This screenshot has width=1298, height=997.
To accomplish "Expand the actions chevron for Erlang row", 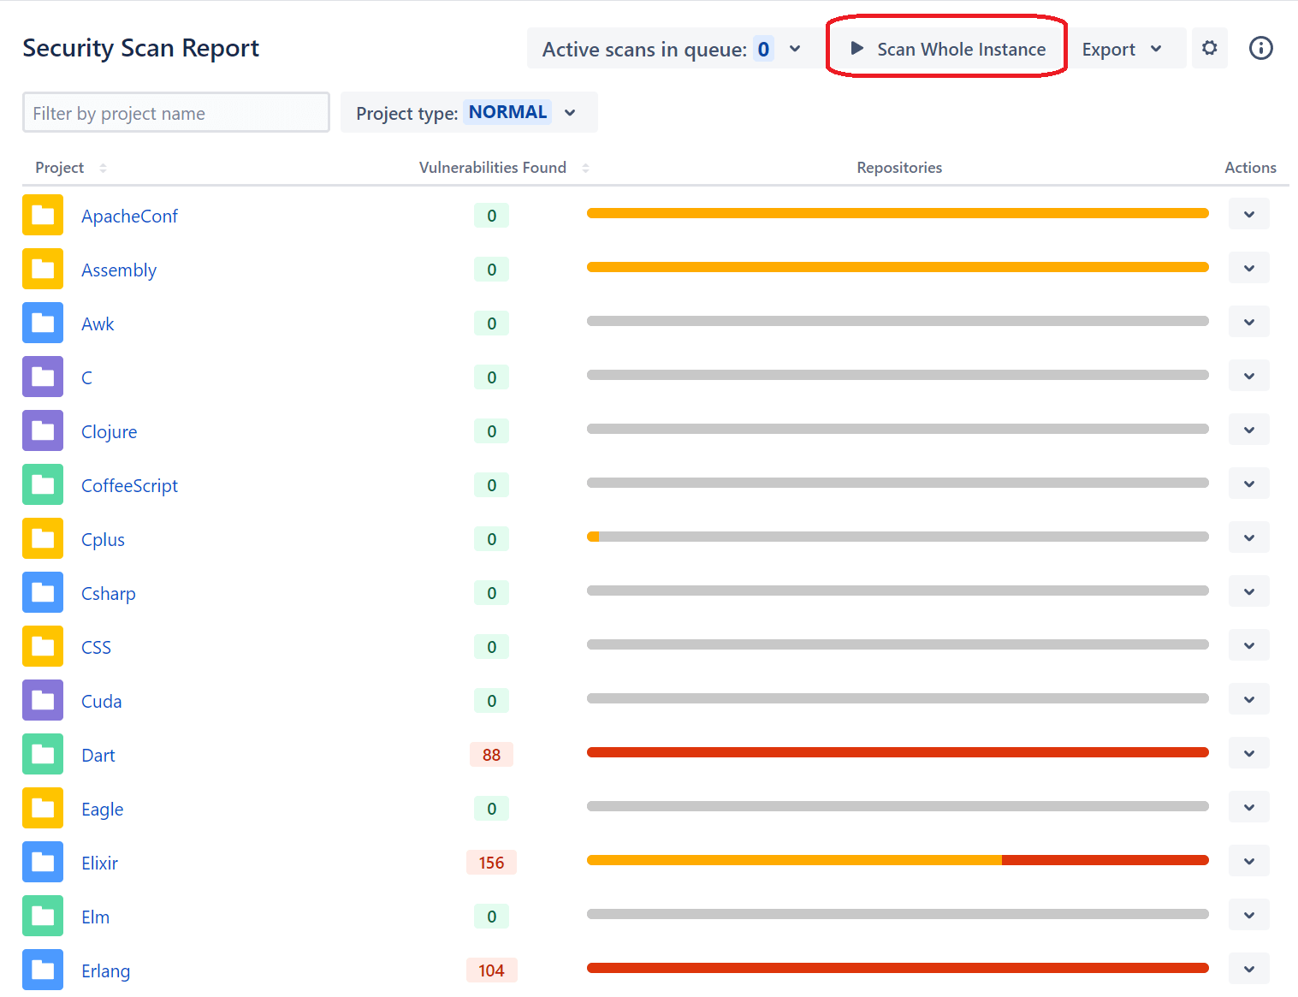I will [1248, 968].
